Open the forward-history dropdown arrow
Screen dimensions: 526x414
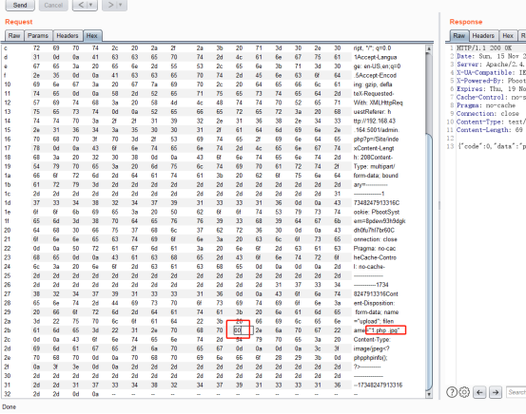click(x=121, y=5)
